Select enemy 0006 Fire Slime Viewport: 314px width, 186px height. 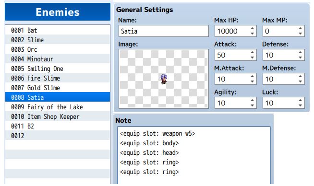coord(58,78)
